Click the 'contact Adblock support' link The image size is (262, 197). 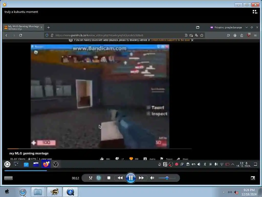170,40
